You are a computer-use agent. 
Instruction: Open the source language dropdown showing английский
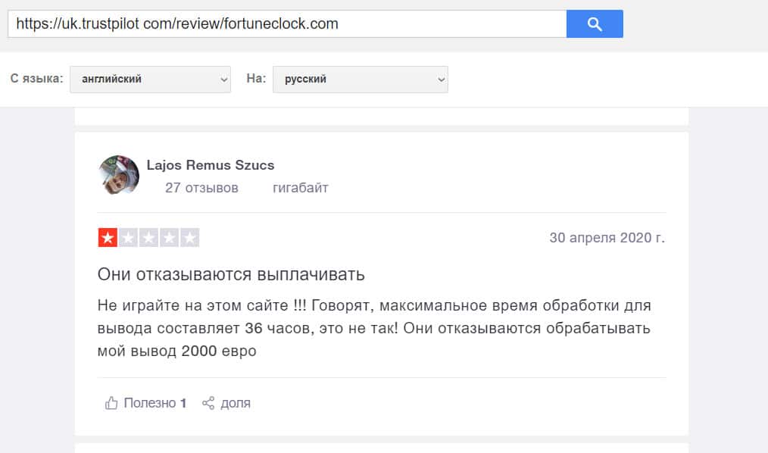point(150,79)
